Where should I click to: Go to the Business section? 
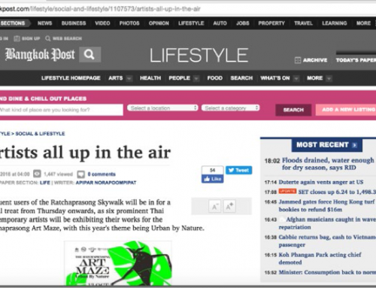point(74,23)
